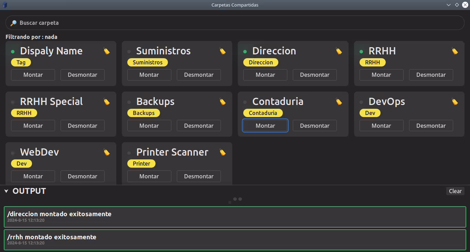Click the tag icon on the Printer Scanner card

coord(223,152)
